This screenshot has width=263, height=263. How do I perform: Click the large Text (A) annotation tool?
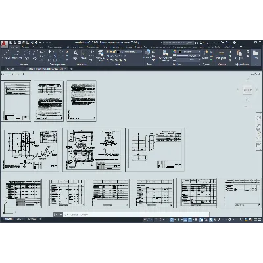tap(75, 55)
